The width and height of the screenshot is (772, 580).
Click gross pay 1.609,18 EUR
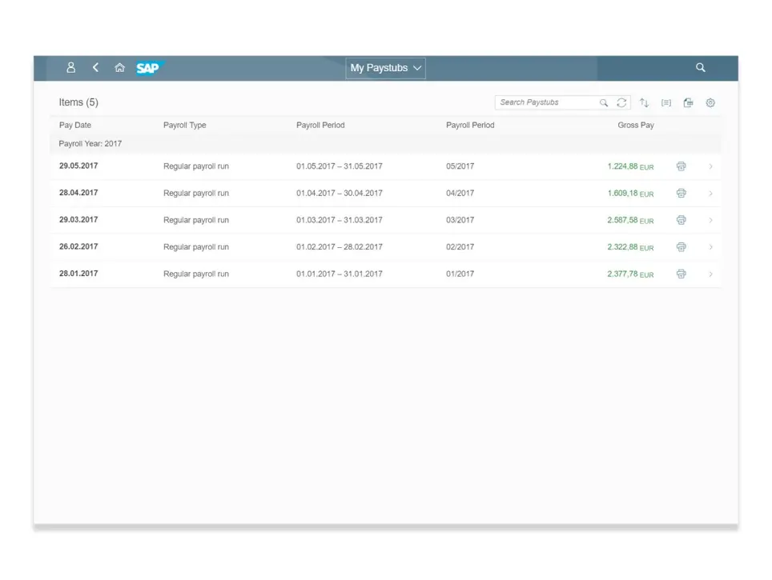coord(631,194)
